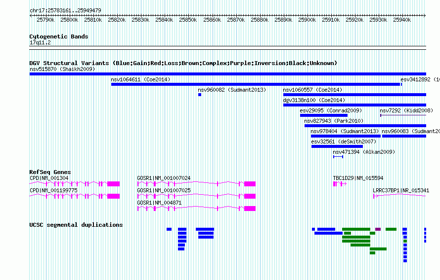Click the CPD|NM_001304 gene label
Image resolution: width=440 pixels, height=280 pixels.
click(49, 178)
